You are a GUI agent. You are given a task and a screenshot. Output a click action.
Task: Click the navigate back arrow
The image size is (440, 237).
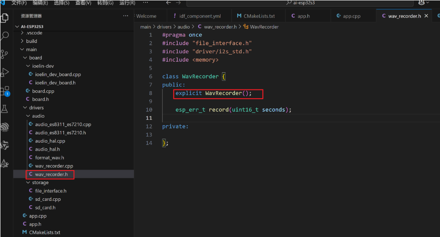[169, 3]
